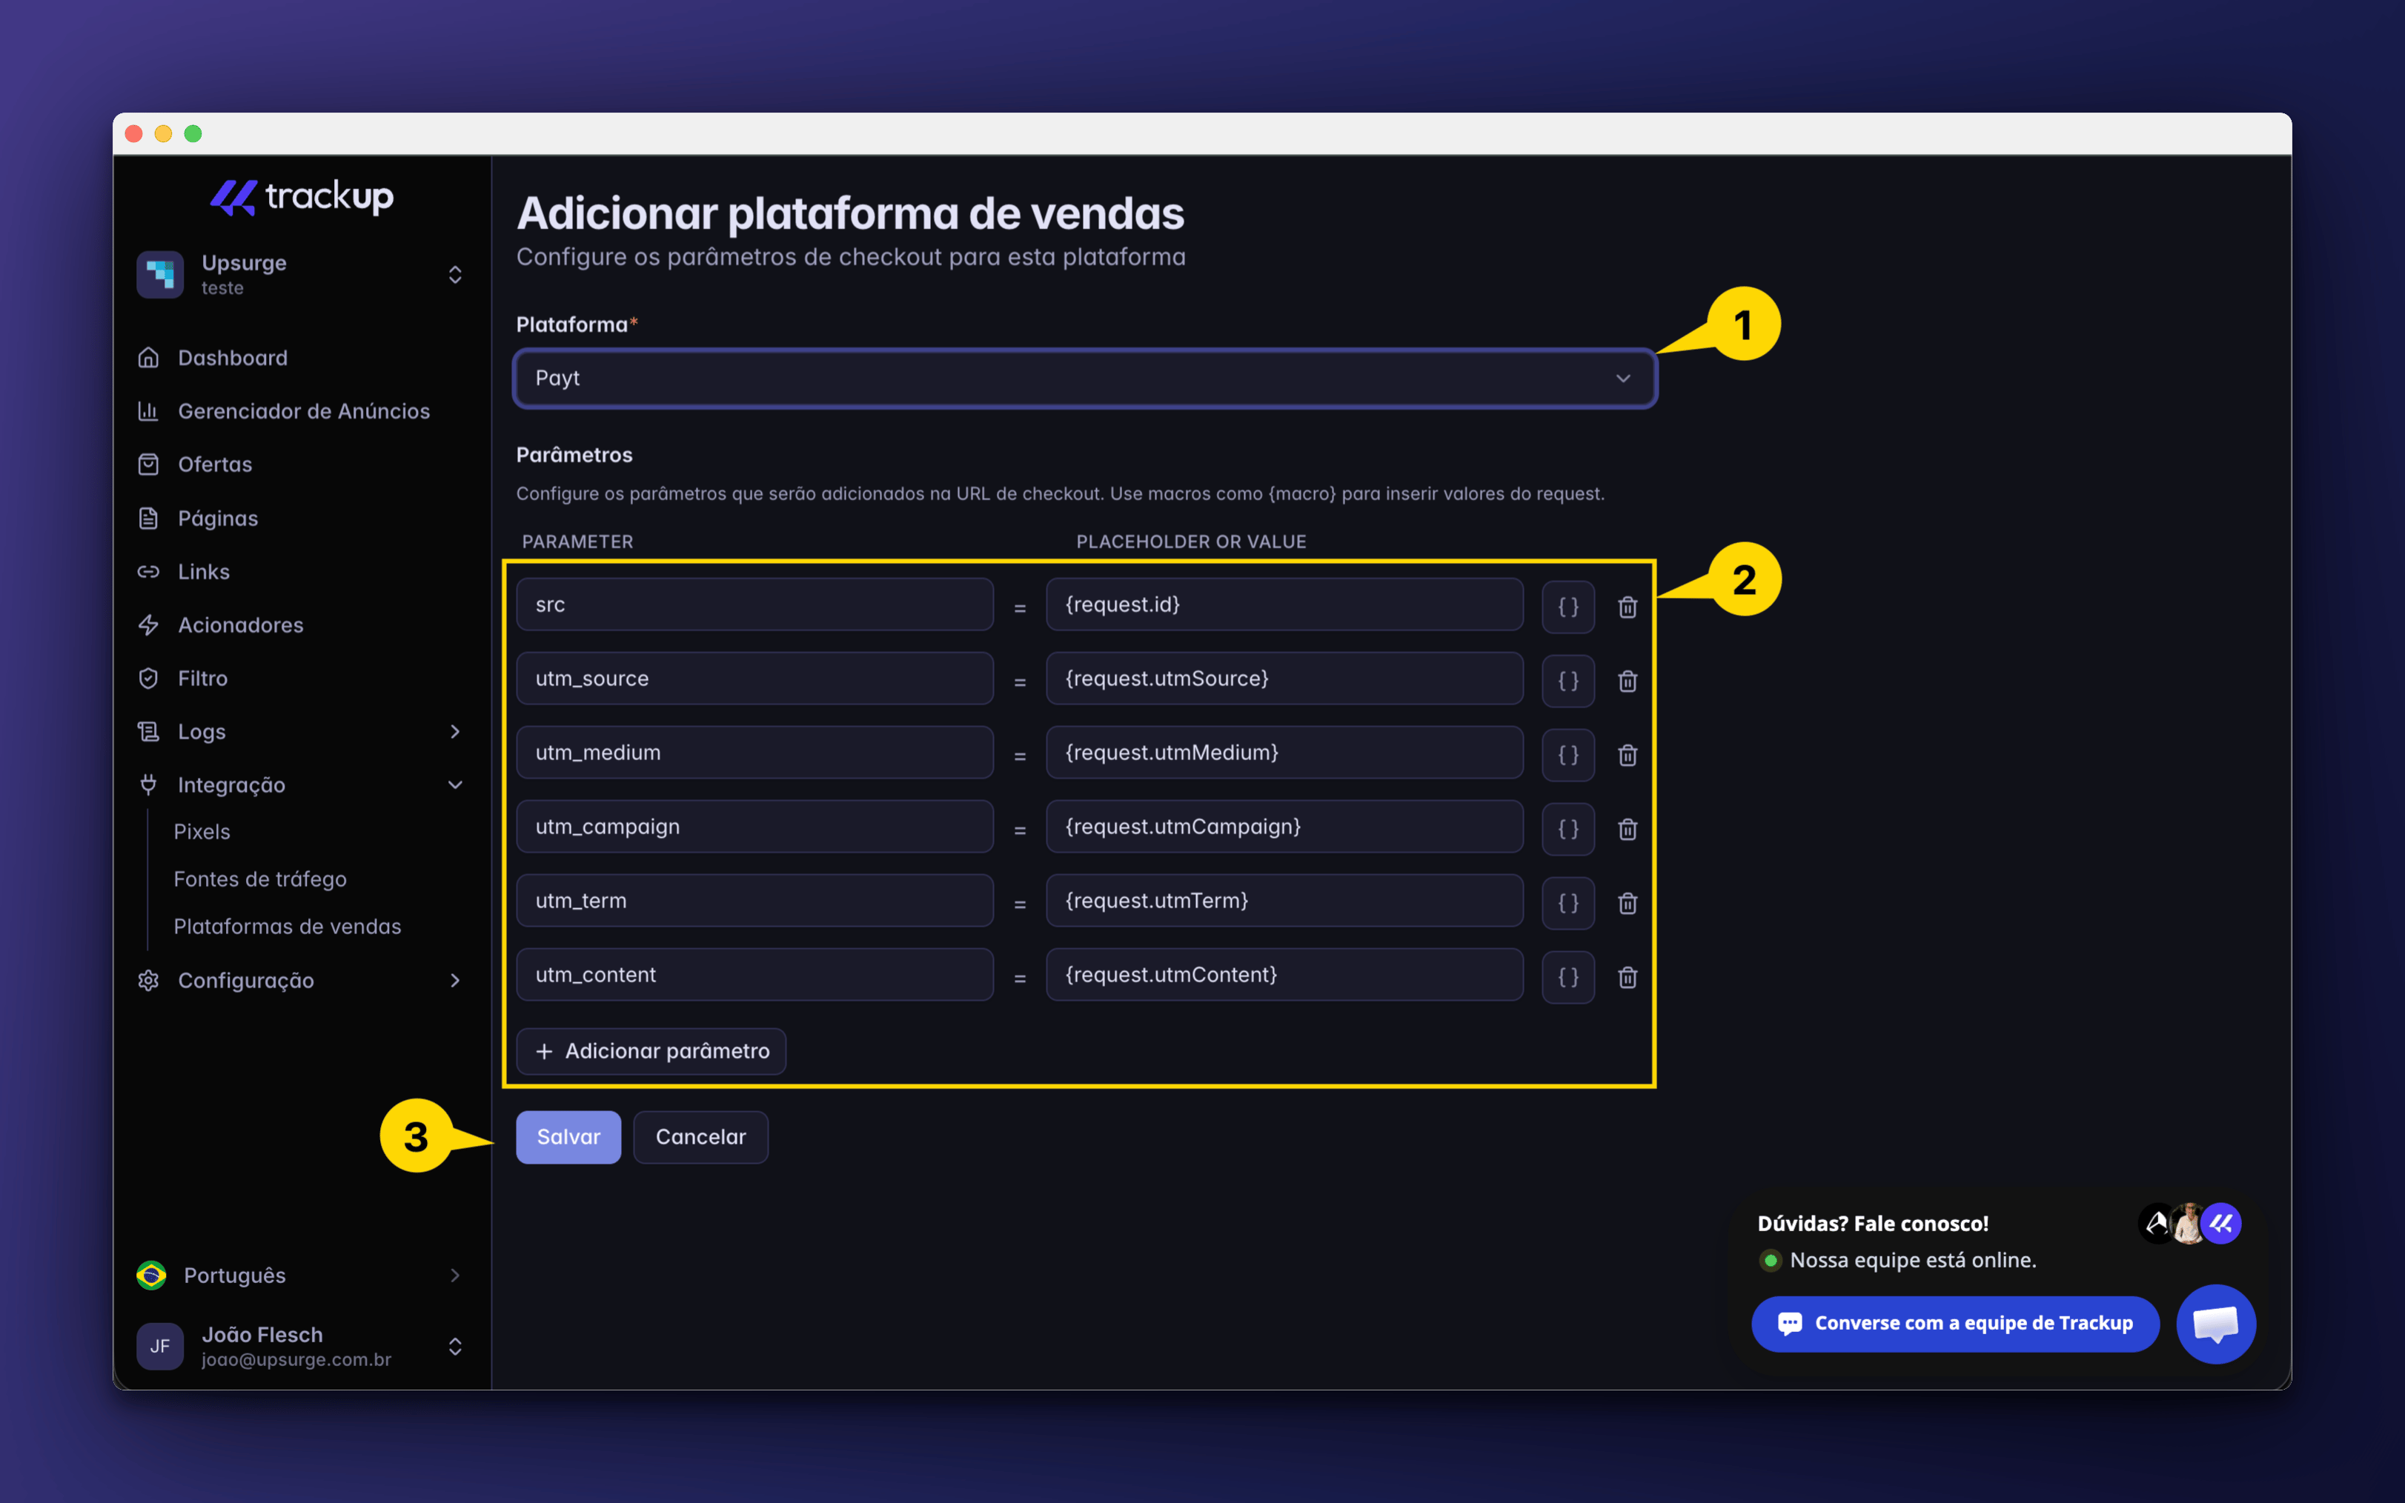Delete the utm_term parameter row
The image size is (2405, 1503).
(x=1628, y=902)
